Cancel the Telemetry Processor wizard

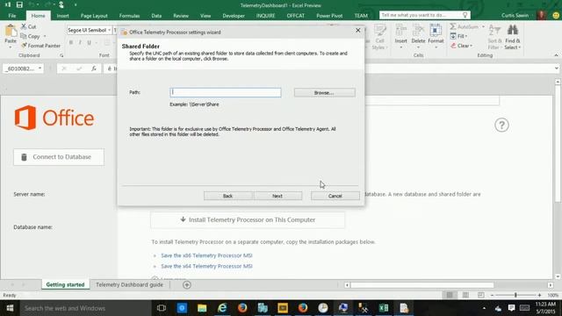[335, 196]
